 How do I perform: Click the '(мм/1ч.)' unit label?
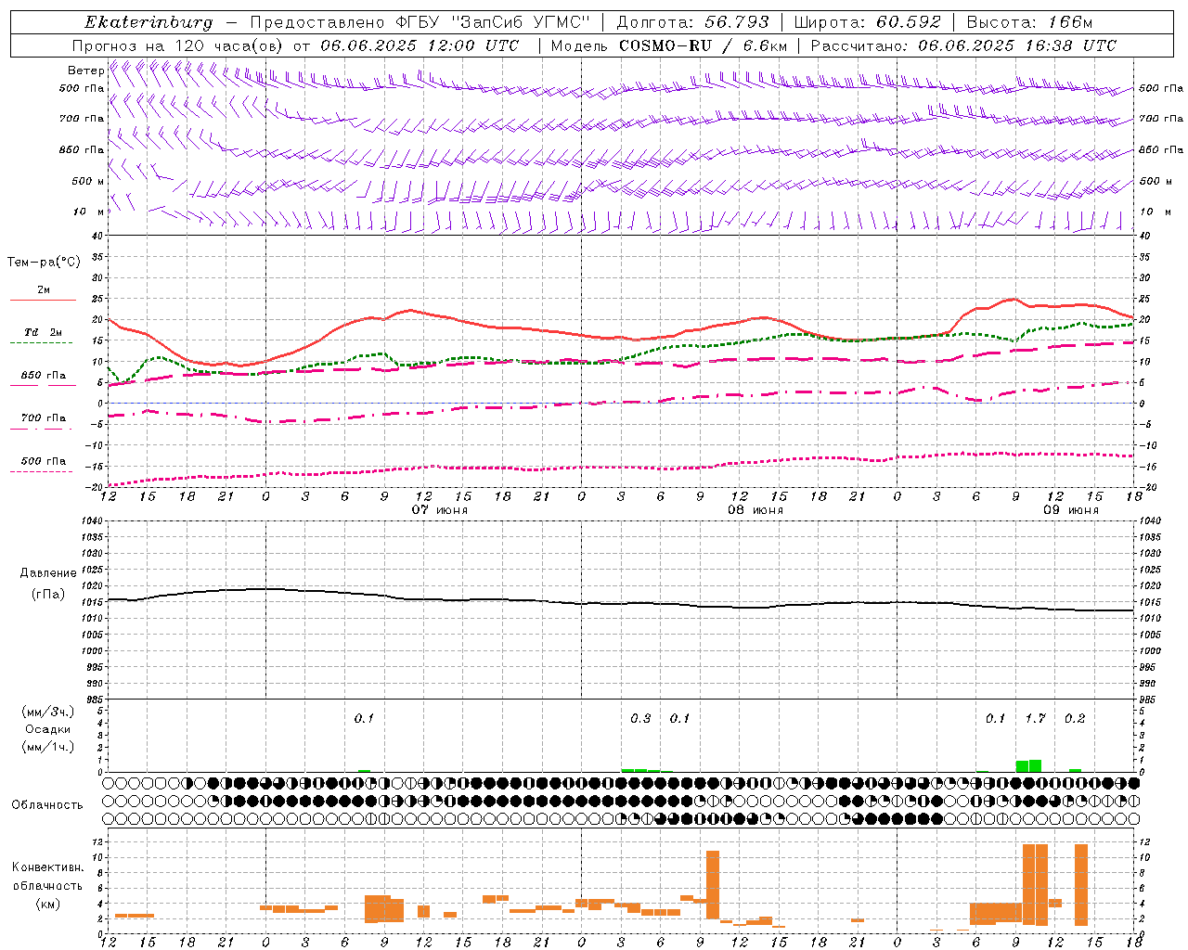pos(48,747)
